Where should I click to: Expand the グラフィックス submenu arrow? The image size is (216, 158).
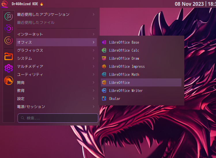(x=94, y=50)
